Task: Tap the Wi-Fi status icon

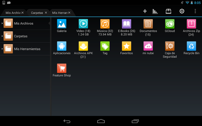Action: pos(187,3)
